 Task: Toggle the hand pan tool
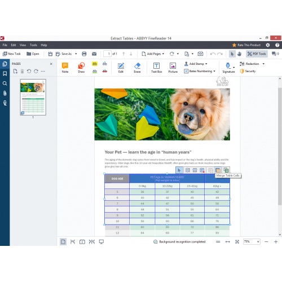239,54
